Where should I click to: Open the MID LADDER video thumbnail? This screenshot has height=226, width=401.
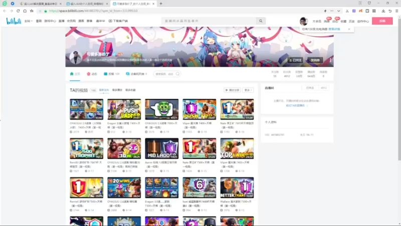[161, 149]
